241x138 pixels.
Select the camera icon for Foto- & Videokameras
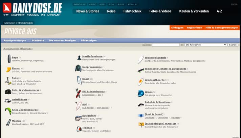pyautogui.click(x=8, y=92)
